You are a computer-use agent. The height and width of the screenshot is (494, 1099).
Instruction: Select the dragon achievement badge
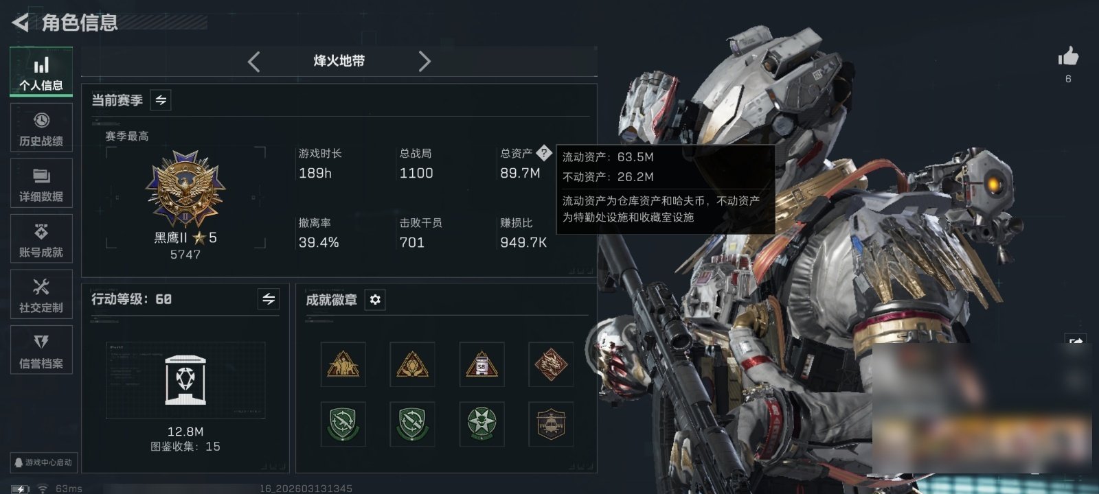coord(551,364)
